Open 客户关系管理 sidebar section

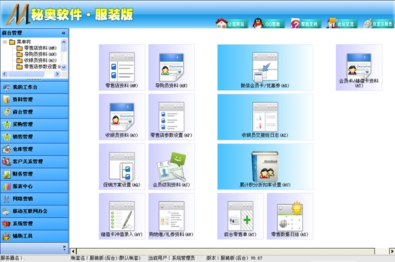pyautogui.click(x=34, y=161)
